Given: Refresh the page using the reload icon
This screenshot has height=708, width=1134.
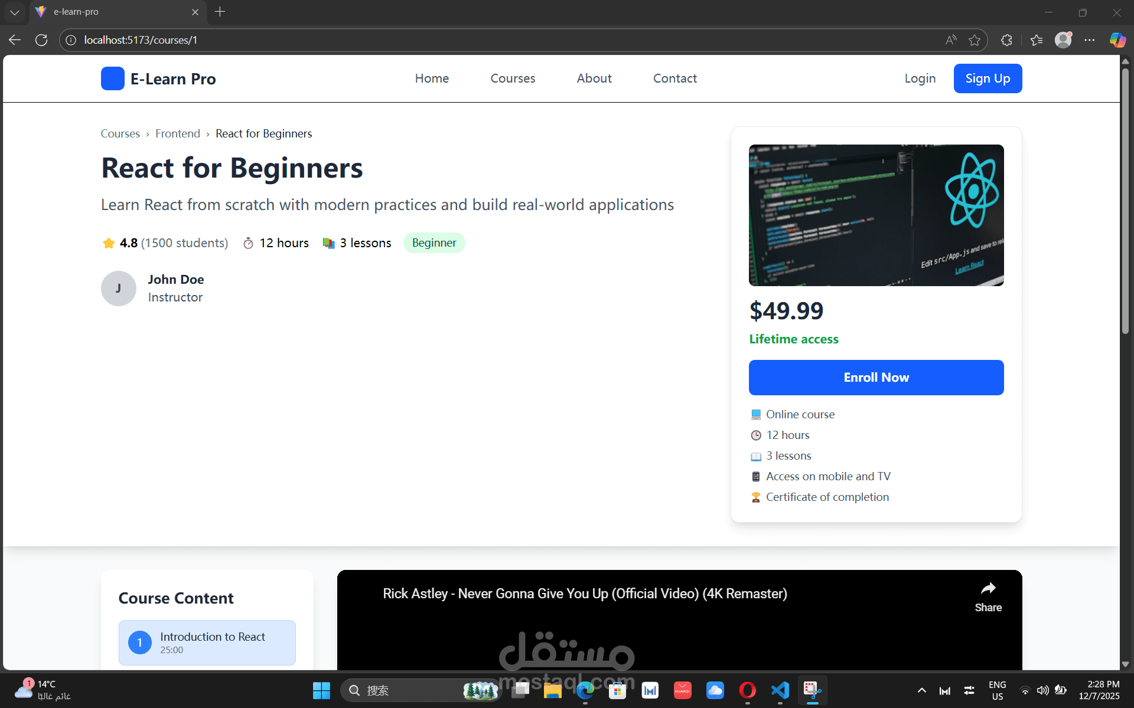Looking at the screenshot, I should point(41,40).
